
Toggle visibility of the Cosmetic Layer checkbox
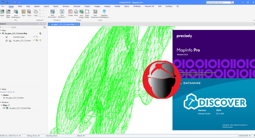tap(6, 37)
